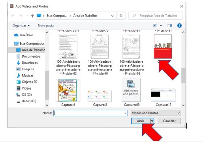Select OS (C:) drive
Image resolution: width=203 pixels, height=142 pixels.
[24, 95]
